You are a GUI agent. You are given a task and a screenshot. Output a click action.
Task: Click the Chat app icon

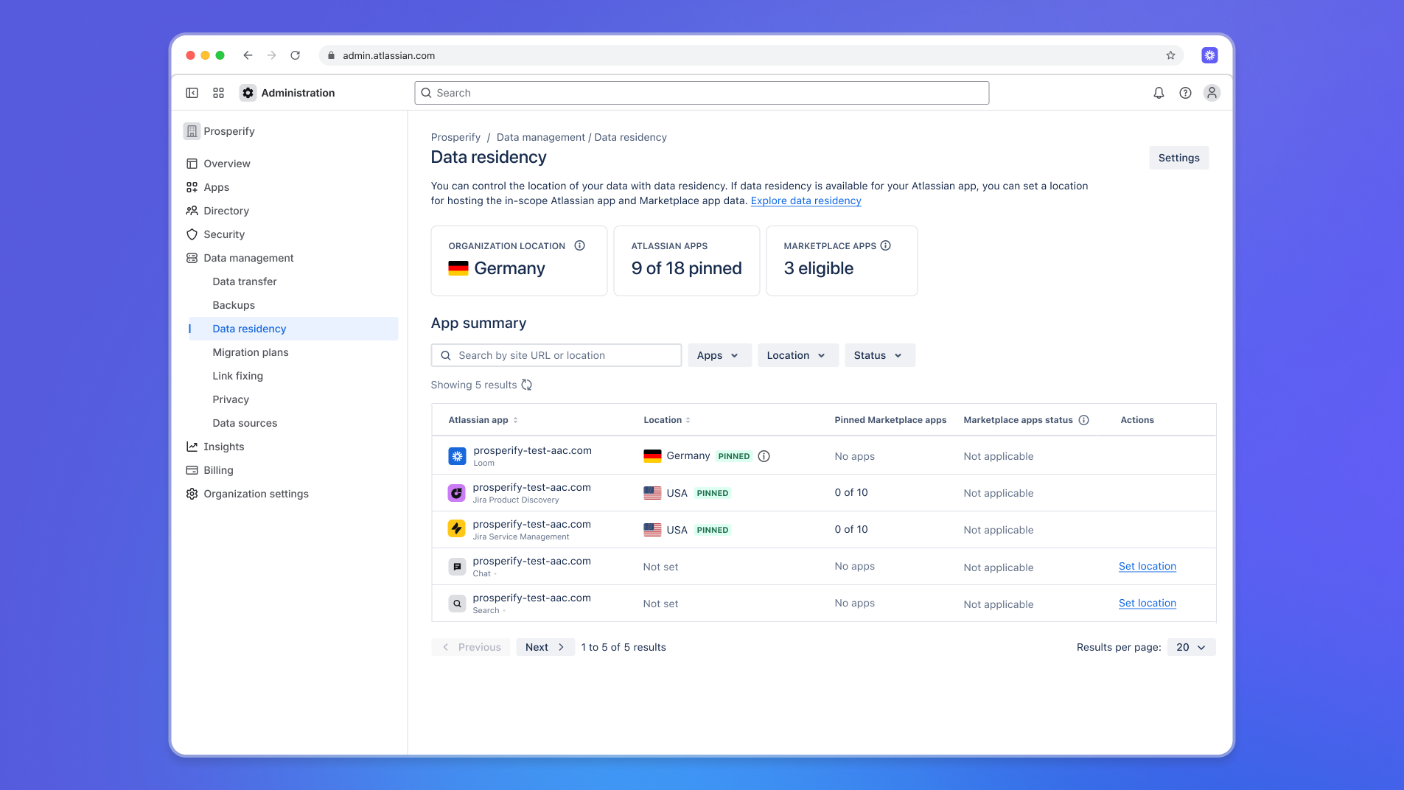(457, 567)
